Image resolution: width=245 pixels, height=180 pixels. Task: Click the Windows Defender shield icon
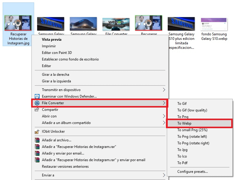tap(37, 96)
